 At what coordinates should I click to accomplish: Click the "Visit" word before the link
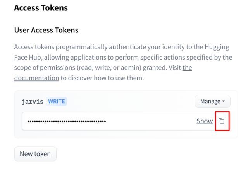point(173,68)
